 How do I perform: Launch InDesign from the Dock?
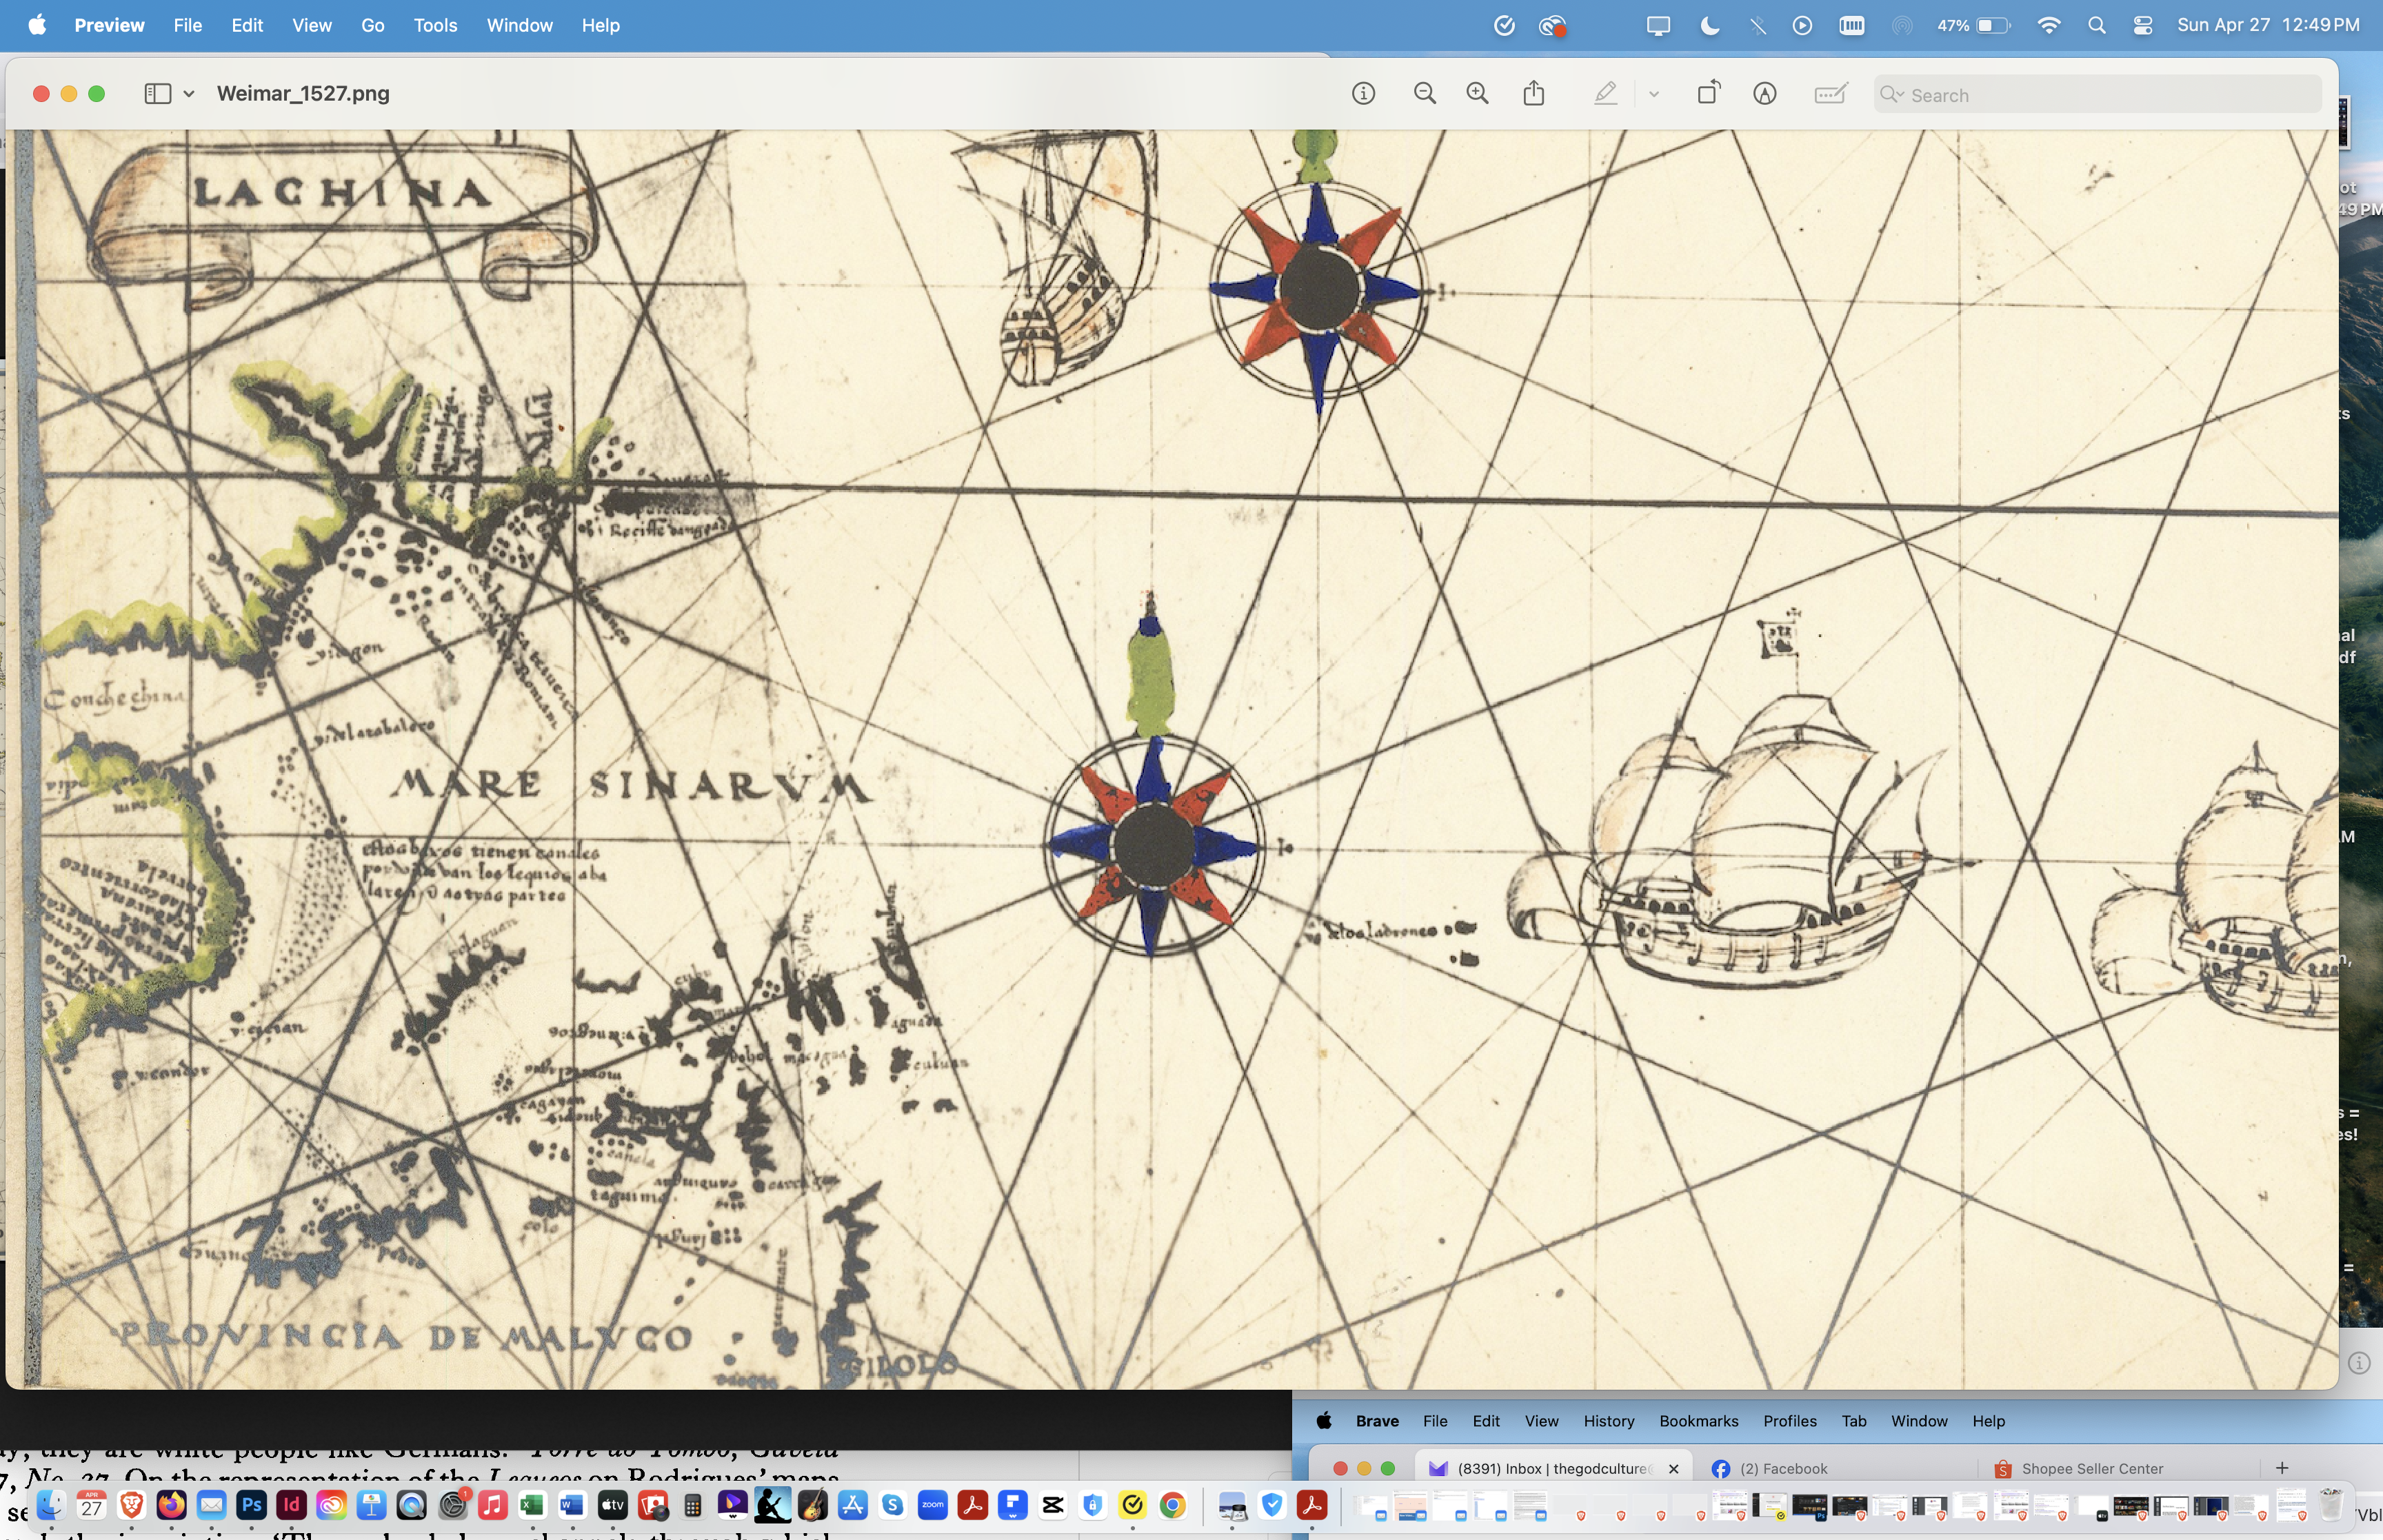click(291, 1504)
